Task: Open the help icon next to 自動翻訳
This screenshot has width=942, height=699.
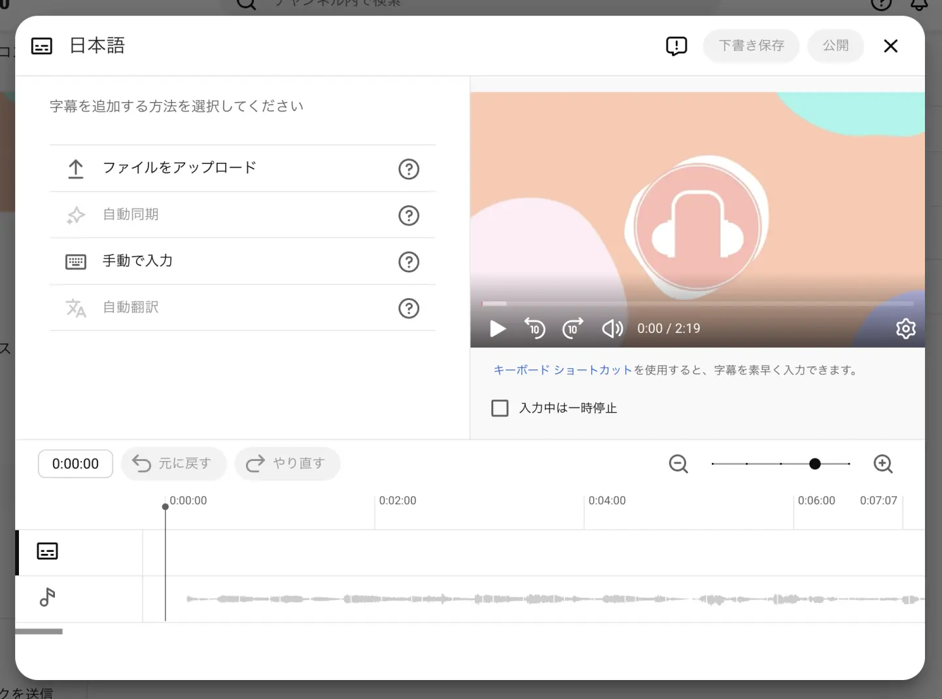Action: [408, 308]
